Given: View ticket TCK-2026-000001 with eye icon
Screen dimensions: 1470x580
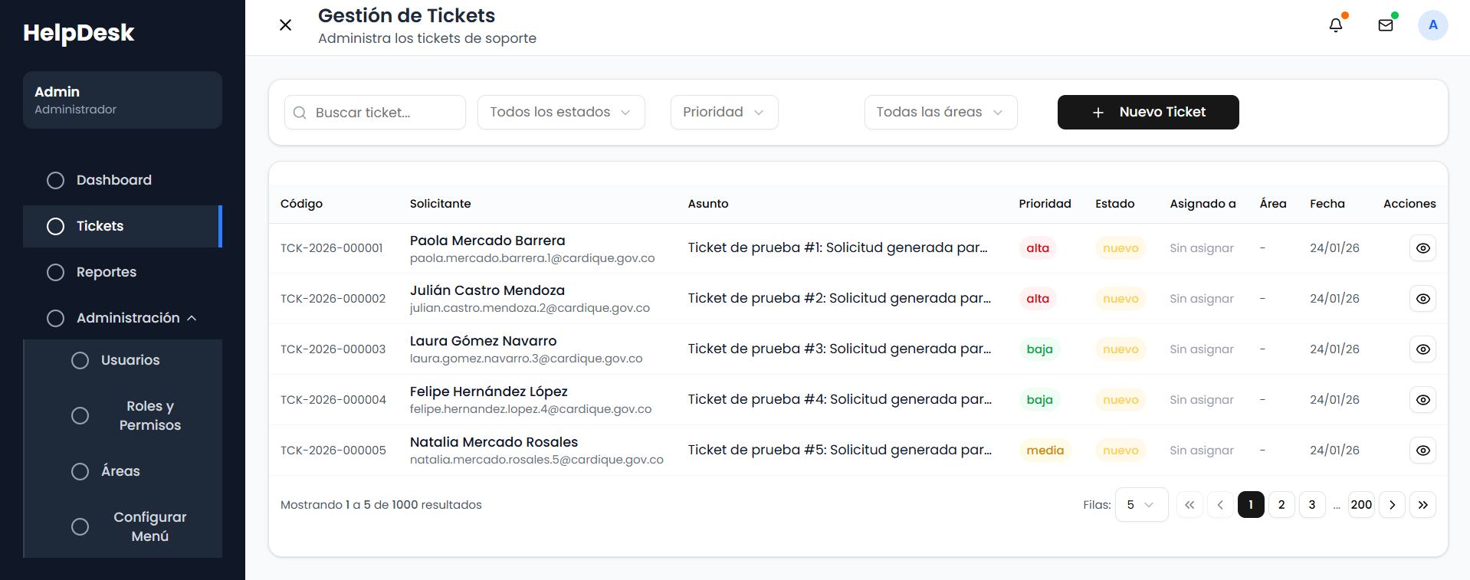Looking at the screenshot, I should coord(1422,248).
